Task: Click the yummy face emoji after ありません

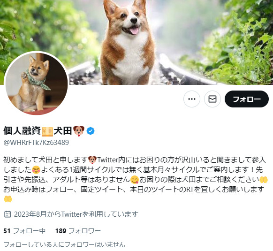Action: (x=135, y=180)
